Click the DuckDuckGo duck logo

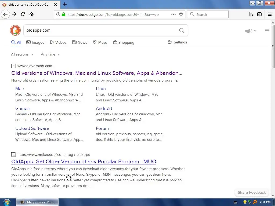(15, 30)
